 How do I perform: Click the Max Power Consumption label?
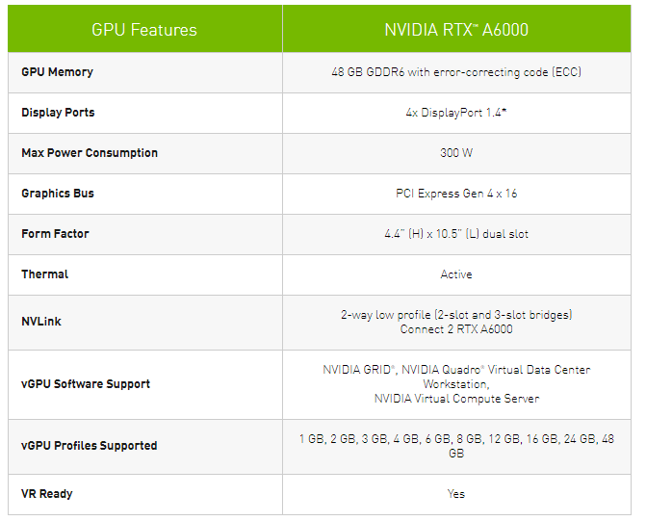click(90, 153)
